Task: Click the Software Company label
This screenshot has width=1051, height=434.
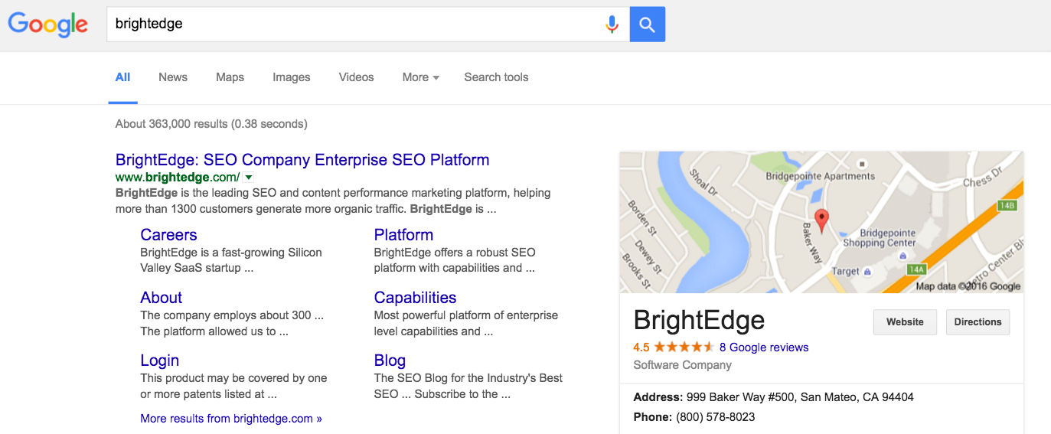Action: 683,365
